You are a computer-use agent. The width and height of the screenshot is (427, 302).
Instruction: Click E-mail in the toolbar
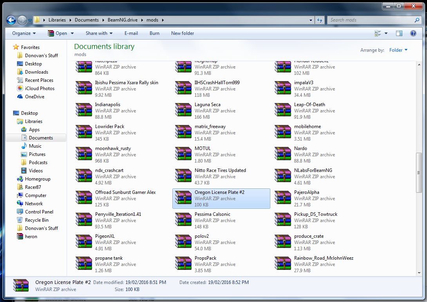tap(131, 33)
